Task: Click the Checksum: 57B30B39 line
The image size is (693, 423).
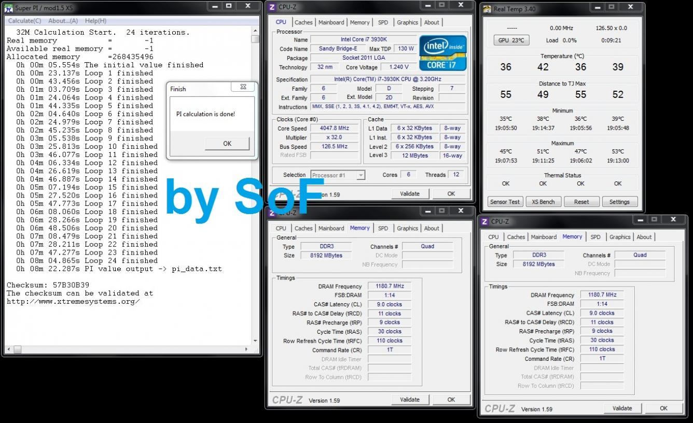Action: coord(48,285)
